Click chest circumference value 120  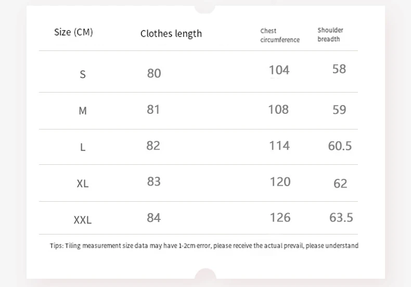[x=280, y=181]
